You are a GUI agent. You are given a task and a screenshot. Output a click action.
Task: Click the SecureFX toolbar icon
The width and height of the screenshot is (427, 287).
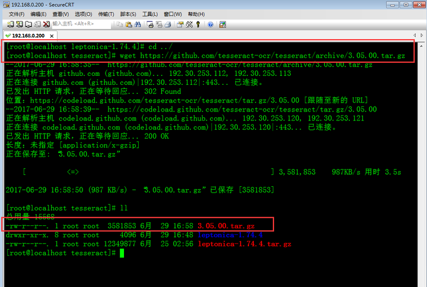tap(222, 24)
